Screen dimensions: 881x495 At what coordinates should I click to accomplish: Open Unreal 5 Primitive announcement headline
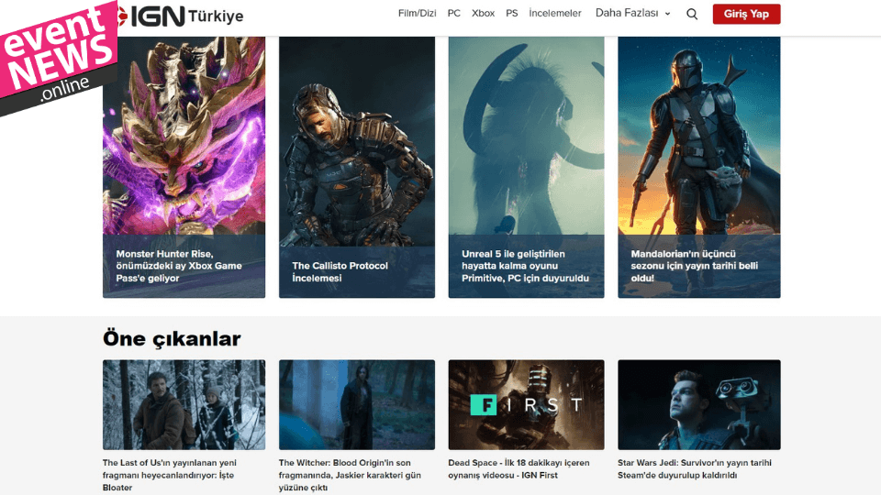pyautogui.click(x=525, y=266)
